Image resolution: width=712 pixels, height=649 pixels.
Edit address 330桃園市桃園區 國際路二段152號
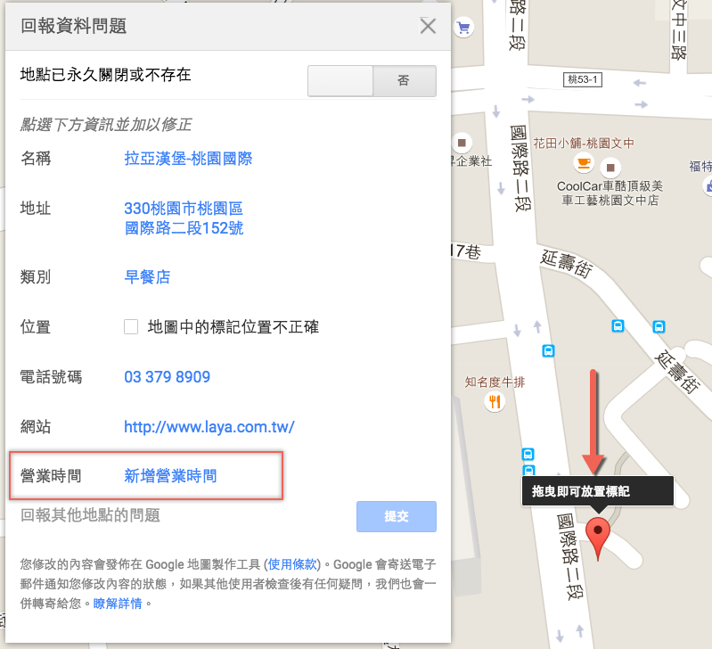click(184, 218)
